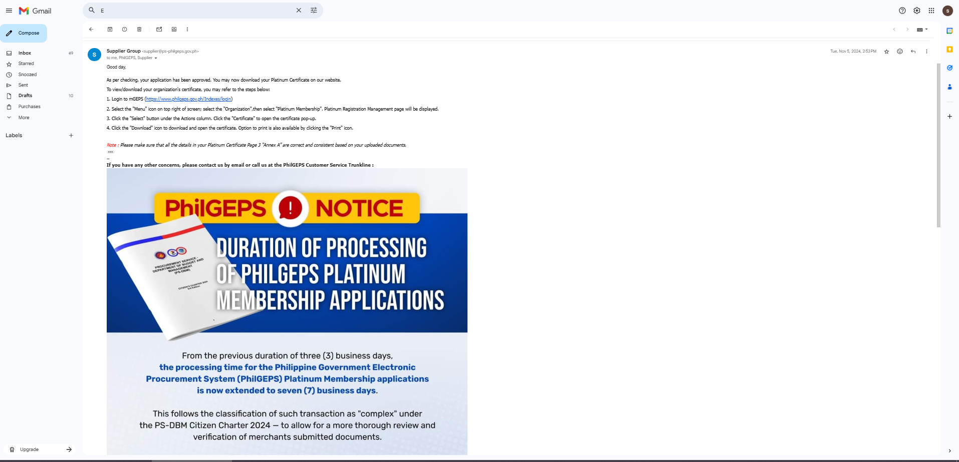Open the PhilGEPS login link
The image size is (959, 462).
[188, 99]
